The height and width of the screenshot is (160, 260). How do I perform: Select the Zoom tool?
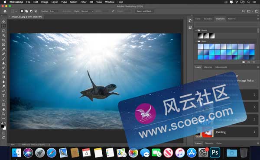(x=3, y=114)
